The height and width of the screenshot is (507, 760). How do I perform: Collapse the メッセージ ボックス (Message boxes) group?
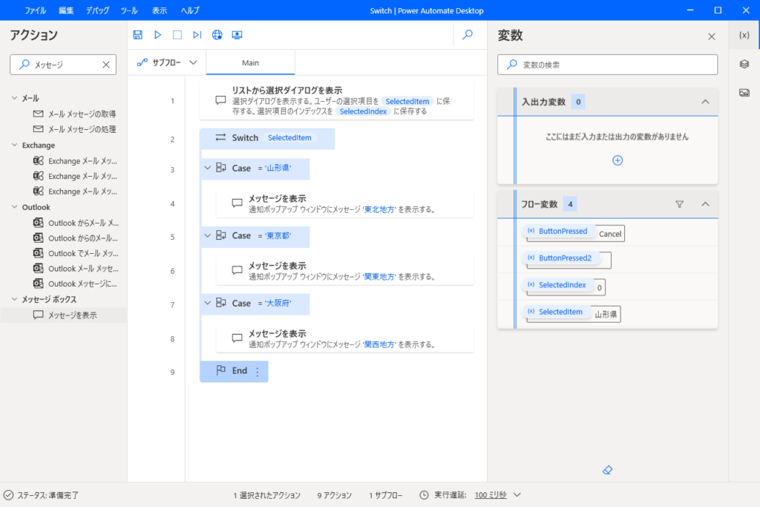(14, 299)
